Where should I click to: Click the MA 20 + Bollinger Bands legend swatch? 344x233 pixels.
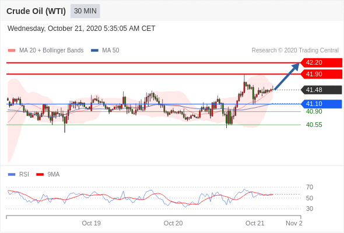pyautogui.click(x=12, y=51)
